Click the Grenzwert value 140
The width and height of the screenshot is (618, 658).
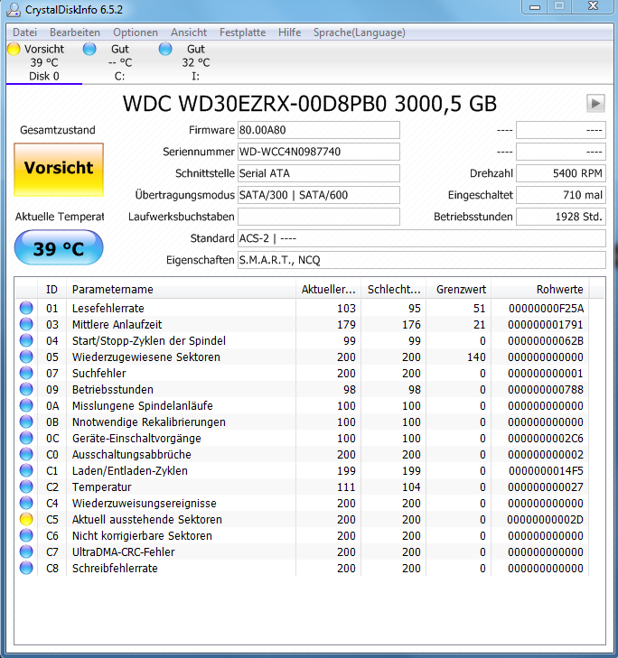click(x=476, y=357)
